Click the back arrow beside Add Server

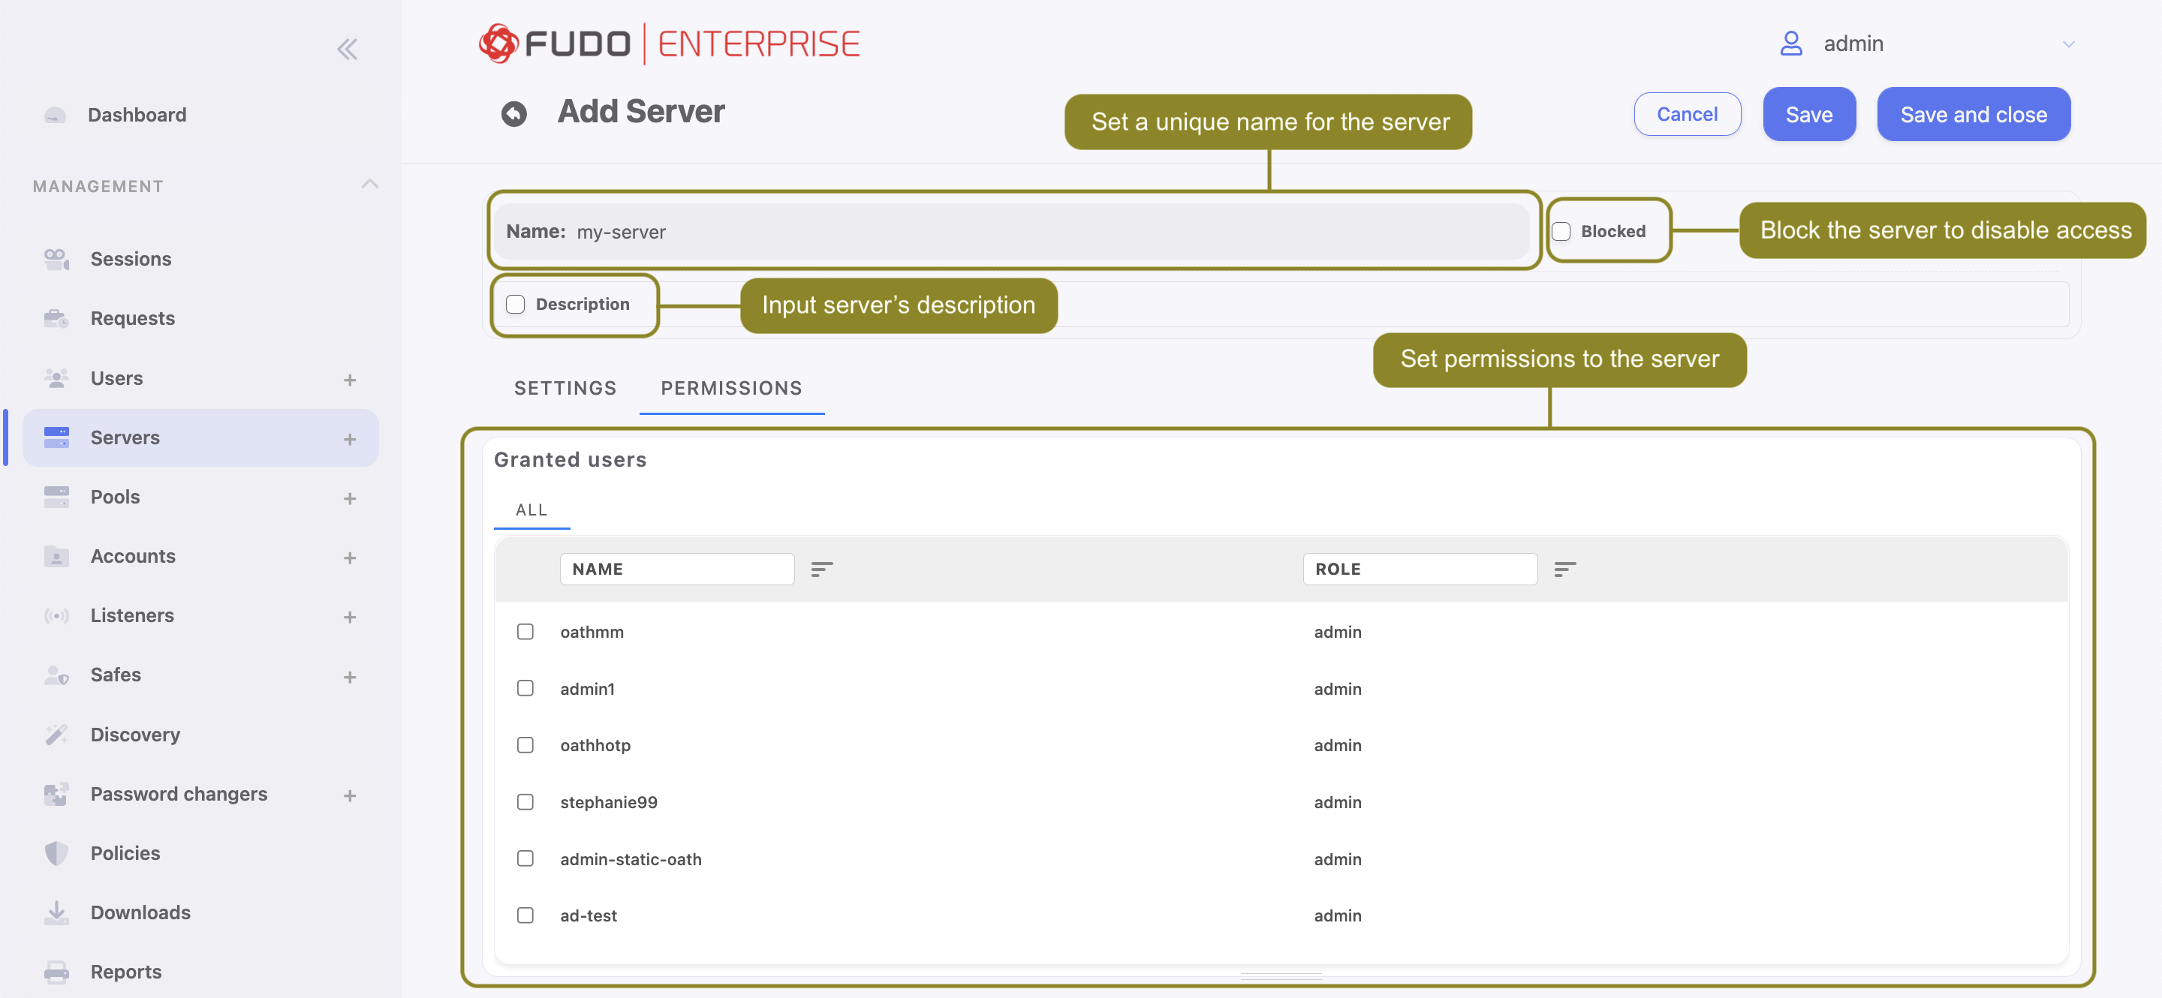click(513, 113)
